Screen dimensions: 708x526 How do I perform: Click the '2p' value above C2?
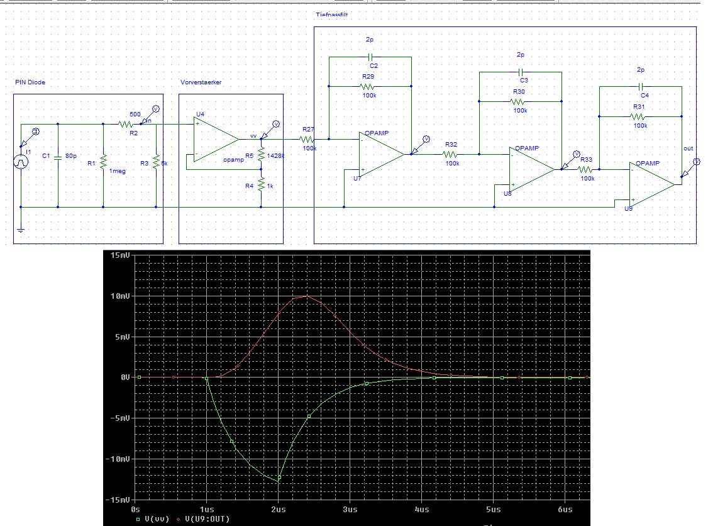370,40
